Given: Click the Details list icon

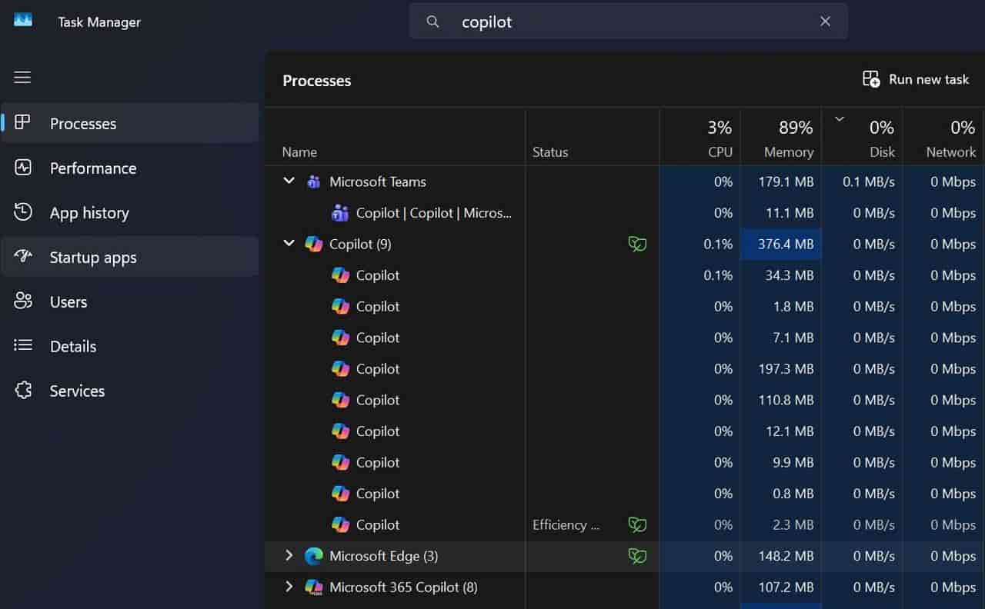Looking at the screenshot, I should point(23,345).
